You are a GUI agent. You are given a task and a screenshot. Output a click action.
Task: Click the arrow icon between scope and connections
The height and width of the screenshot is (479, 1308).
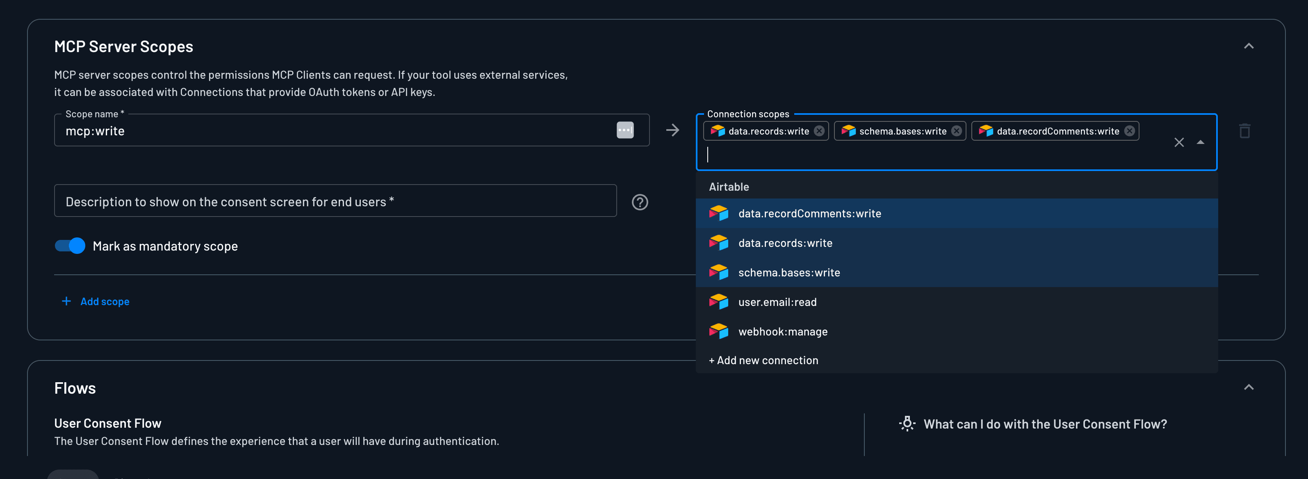673,130
